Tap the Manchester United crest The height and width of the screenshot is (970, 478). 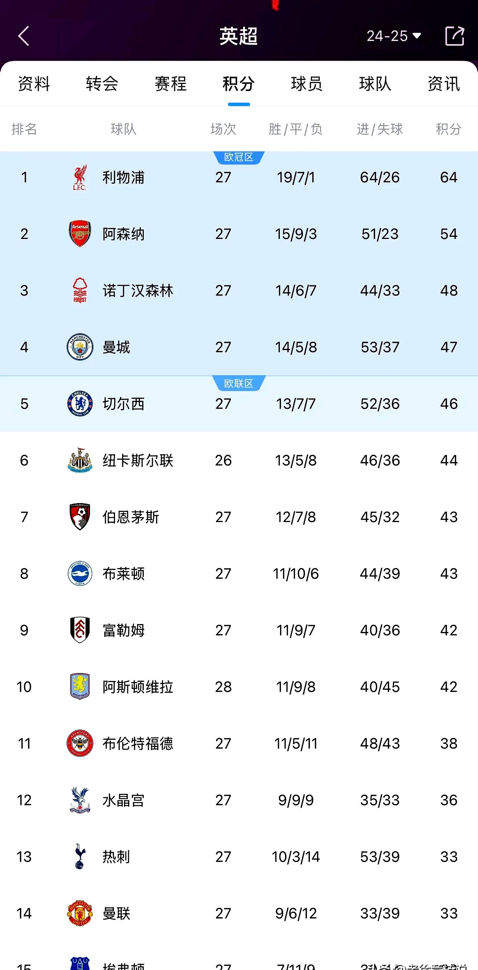click(x=80, y=913)
